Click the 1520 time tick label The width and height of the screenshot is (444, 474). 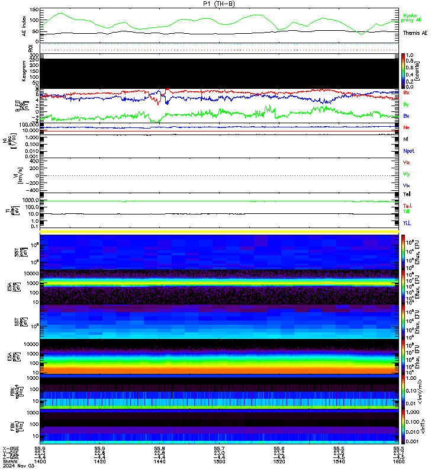(279, 462)
